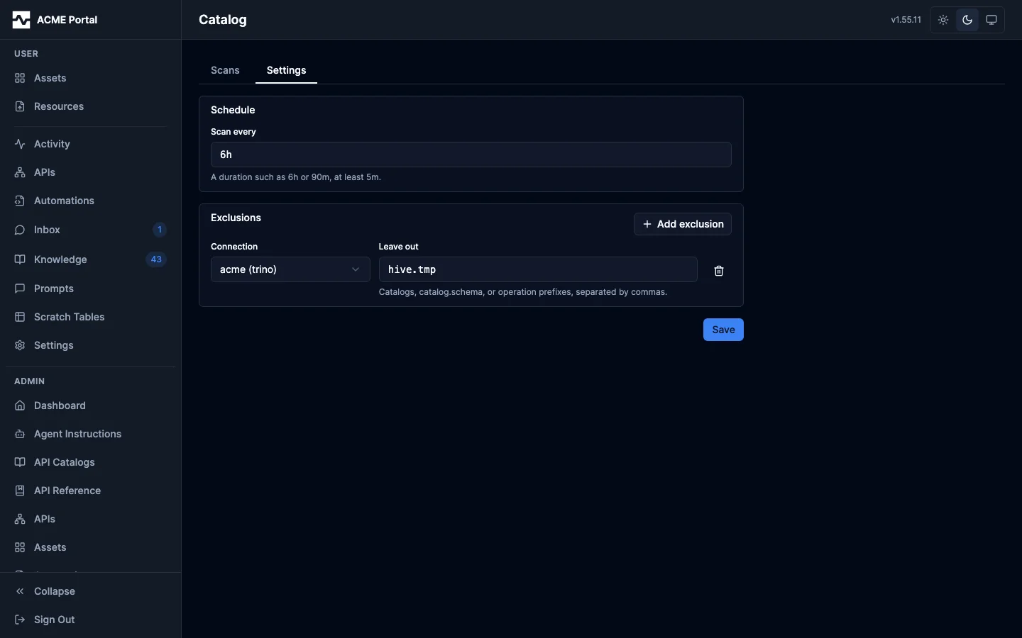Open APIs under the Admin section
The height and width of the screenshot is (638, 1022).
(90, 519)
